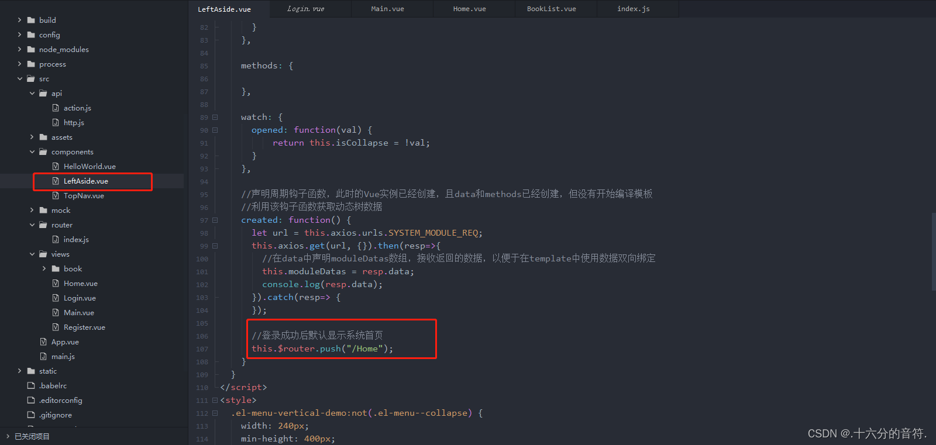This screenshot has width=936, height=445.
Task: Click the Main.vue file icon in tree
Action: click(x=56, y=312)
